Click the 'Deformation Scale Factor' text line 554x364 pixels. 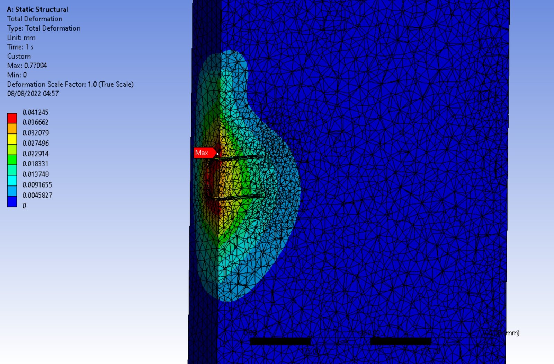[70, 84]
